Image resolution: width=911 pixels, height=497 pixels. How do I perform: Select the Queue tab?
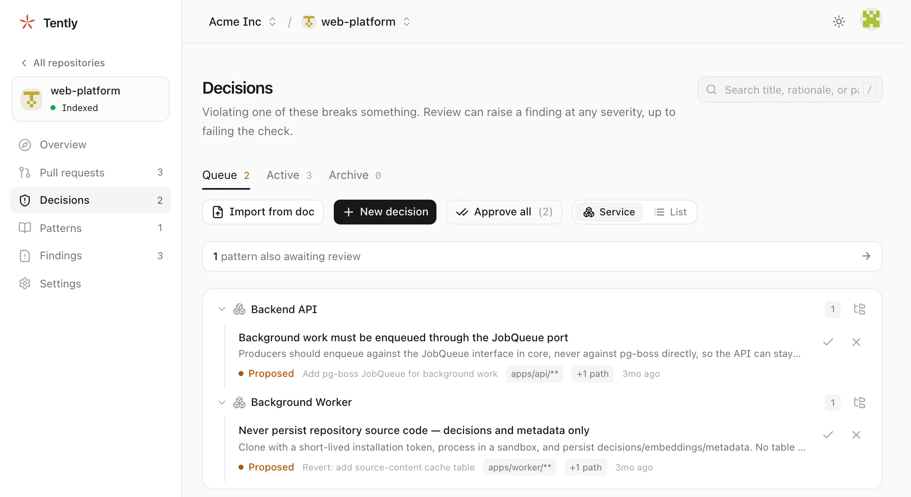coord(226,175)
